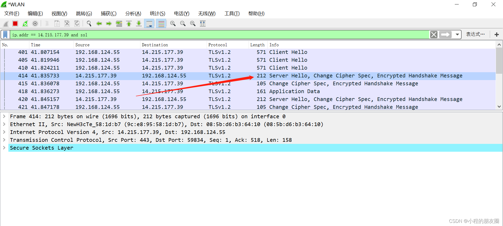Open capture options gear icon
The width and height of the screenshot is (503, 226).
[35, 24]
